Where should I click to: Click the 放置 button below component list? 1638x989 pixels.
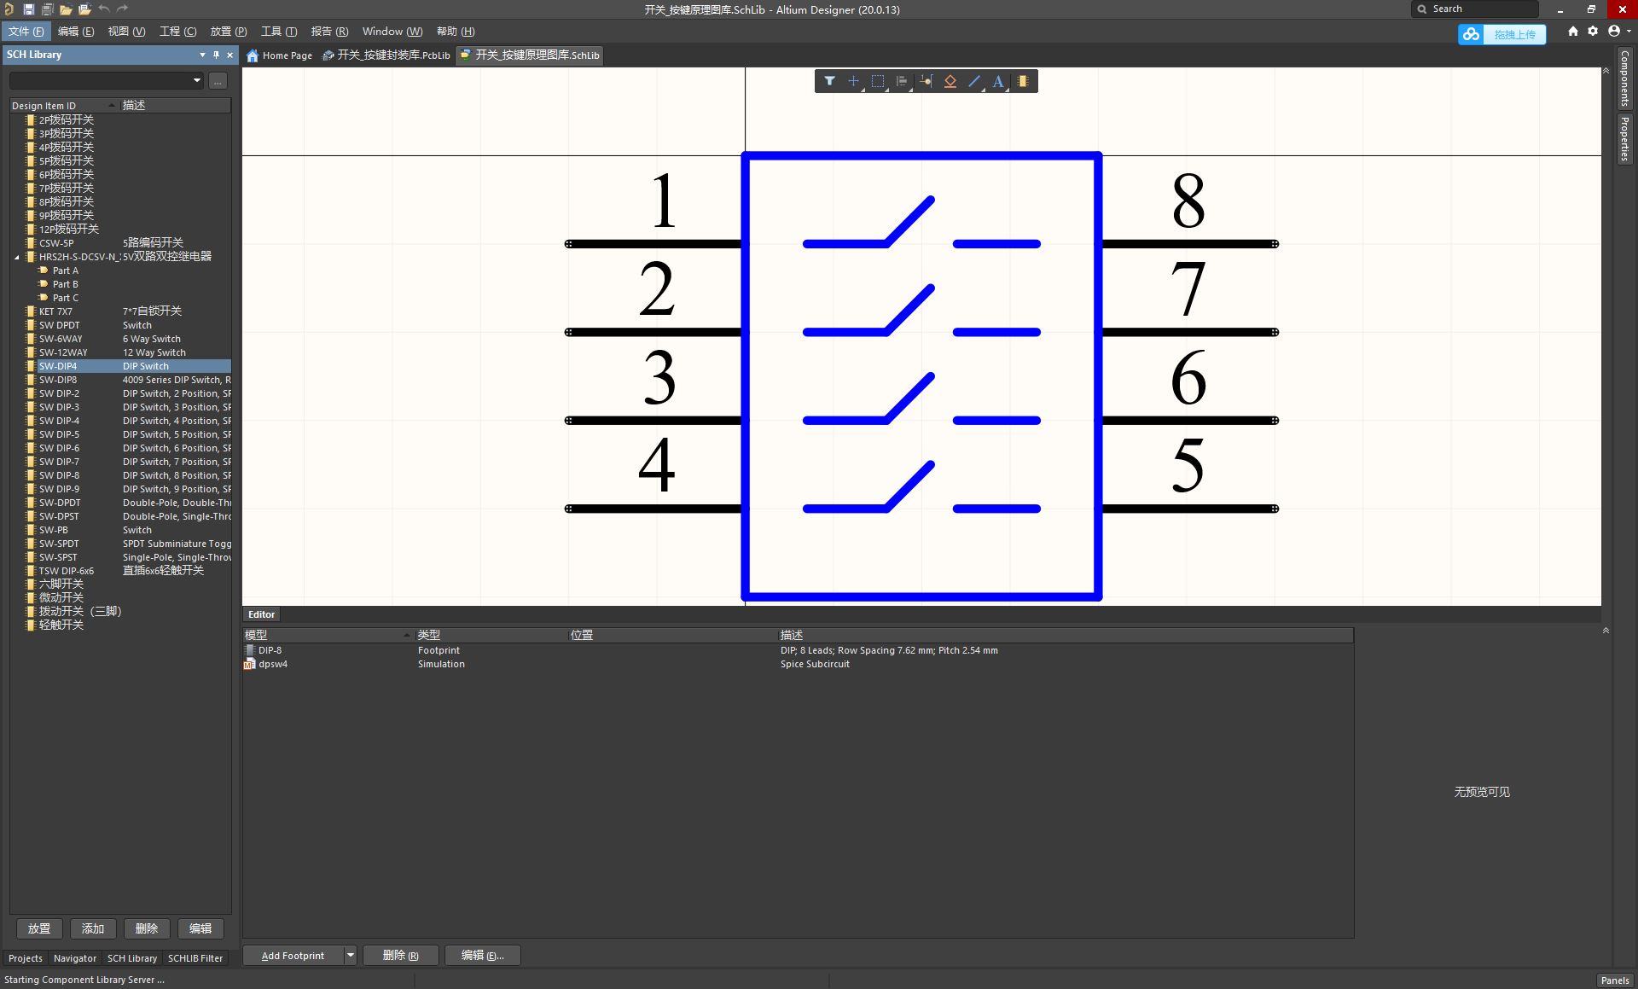(x=39, y=928)
